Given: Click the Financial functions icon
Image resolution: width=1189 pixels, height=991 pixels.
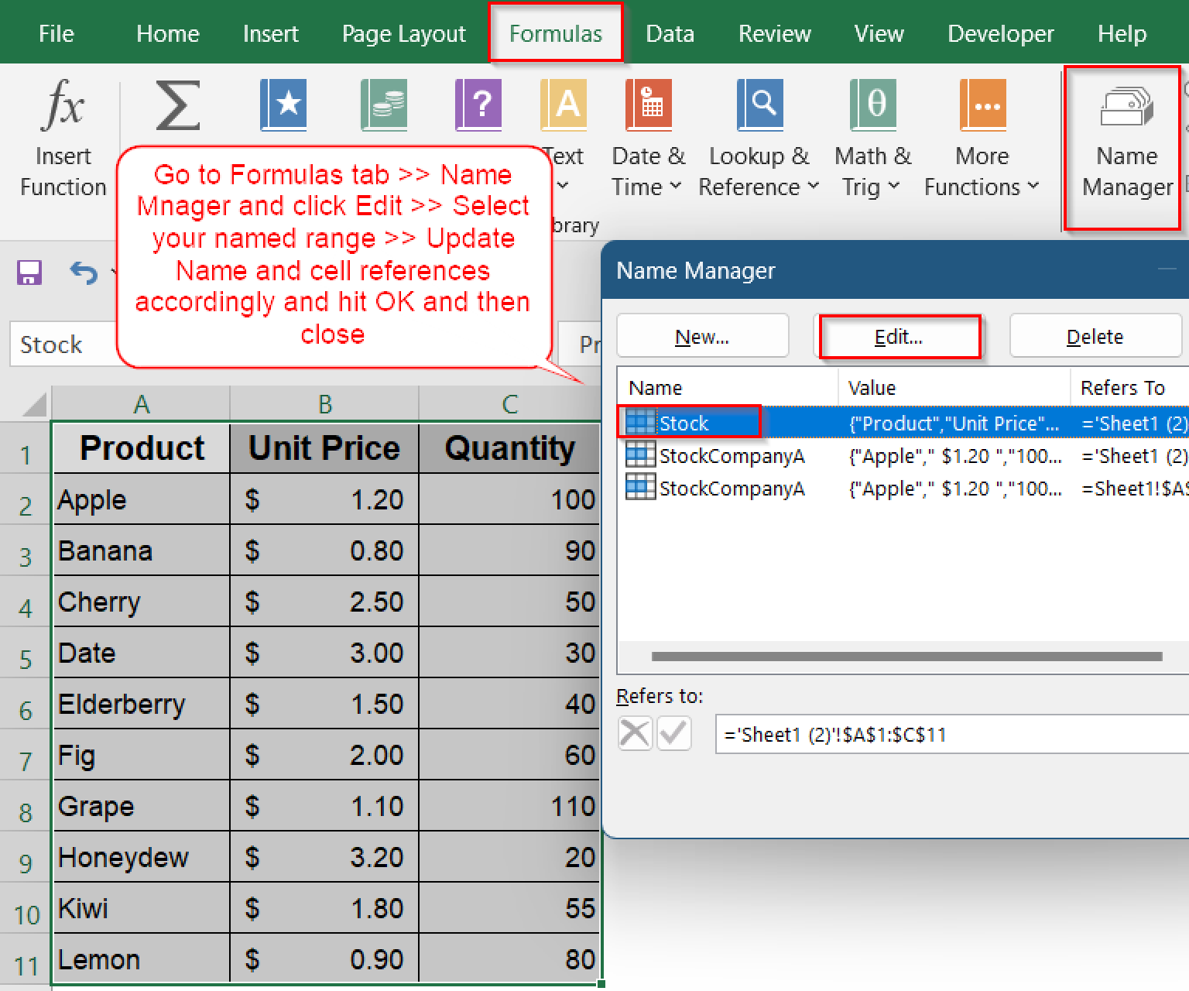Looking at the screenshot, I should [x=383, y=105].
